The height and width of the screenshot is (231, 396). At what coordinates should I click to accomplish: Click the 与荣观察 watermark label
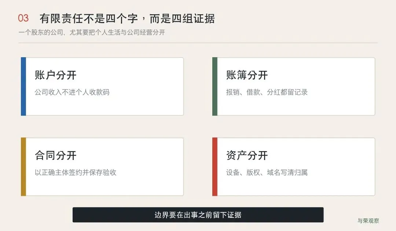click(368, 221)
